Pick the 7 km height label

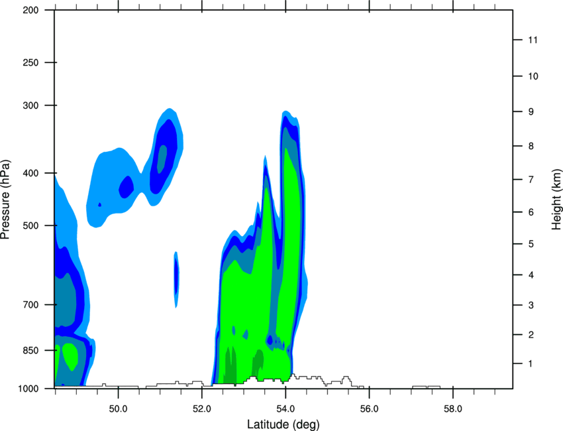pos(531,180)
